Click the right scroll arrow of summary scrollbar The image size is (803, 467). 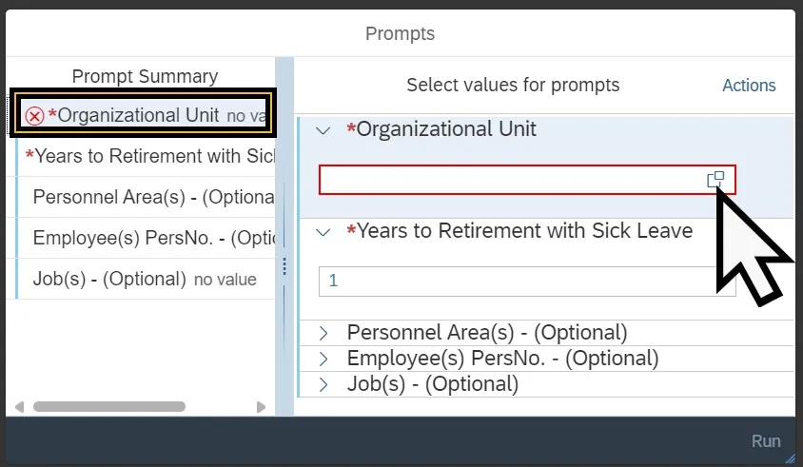pyautogui.click(x=262, y=407)
